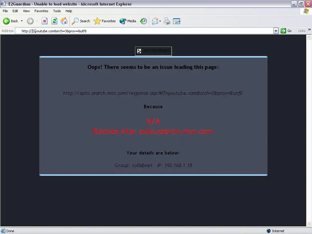Expand the Address bar dropdown list
Viewport: 312px width, 234px height.
point(276,31)
